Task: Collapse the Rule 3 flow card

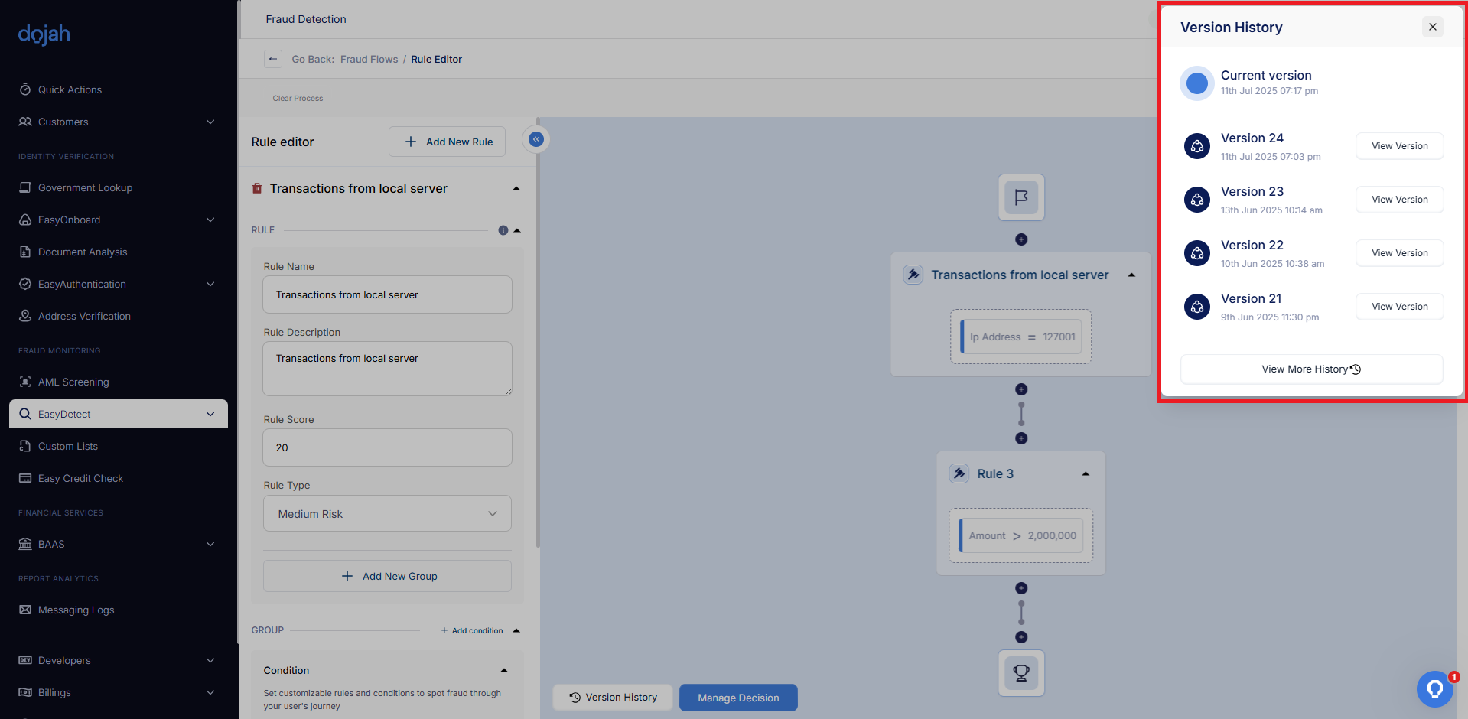Action: 1085,474
